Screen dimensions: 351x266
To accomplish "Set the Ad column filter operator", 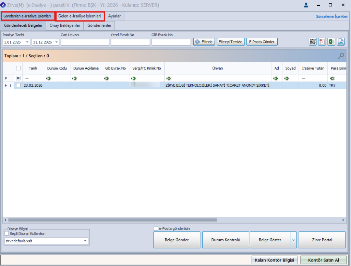I will coord(276,78).
